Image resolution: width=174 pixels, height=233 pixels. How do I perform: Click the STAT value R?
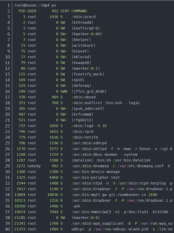pos(62,200)
